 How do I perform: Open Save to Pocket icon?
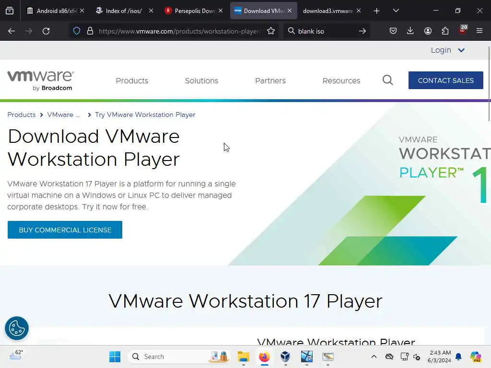click(x=393, y=31)
